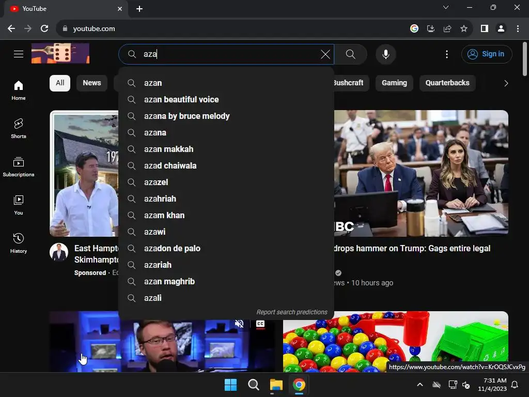Viewport: 529px width, 397px height.
Task: Choose the 'azawi' suggestion
Action: (x=226, y=232)
